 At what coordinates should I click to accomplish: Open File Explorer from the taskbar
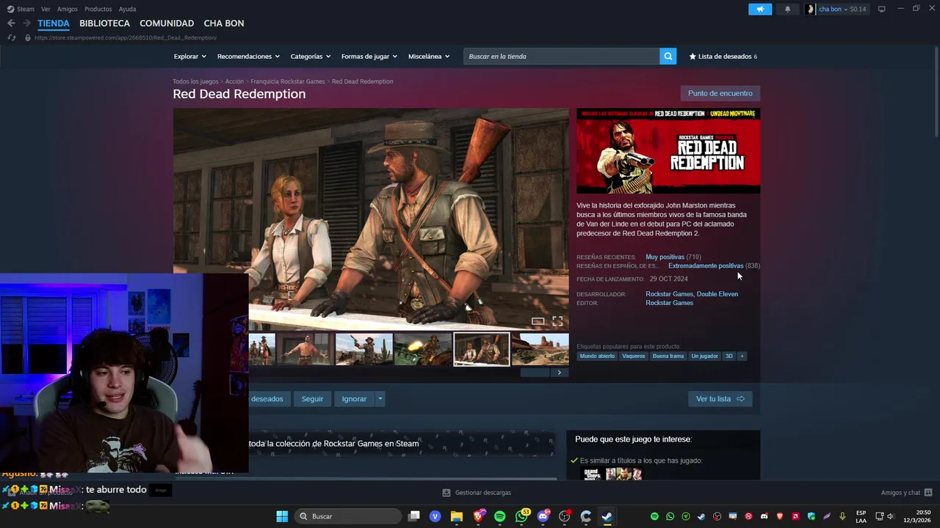point(457,516)
